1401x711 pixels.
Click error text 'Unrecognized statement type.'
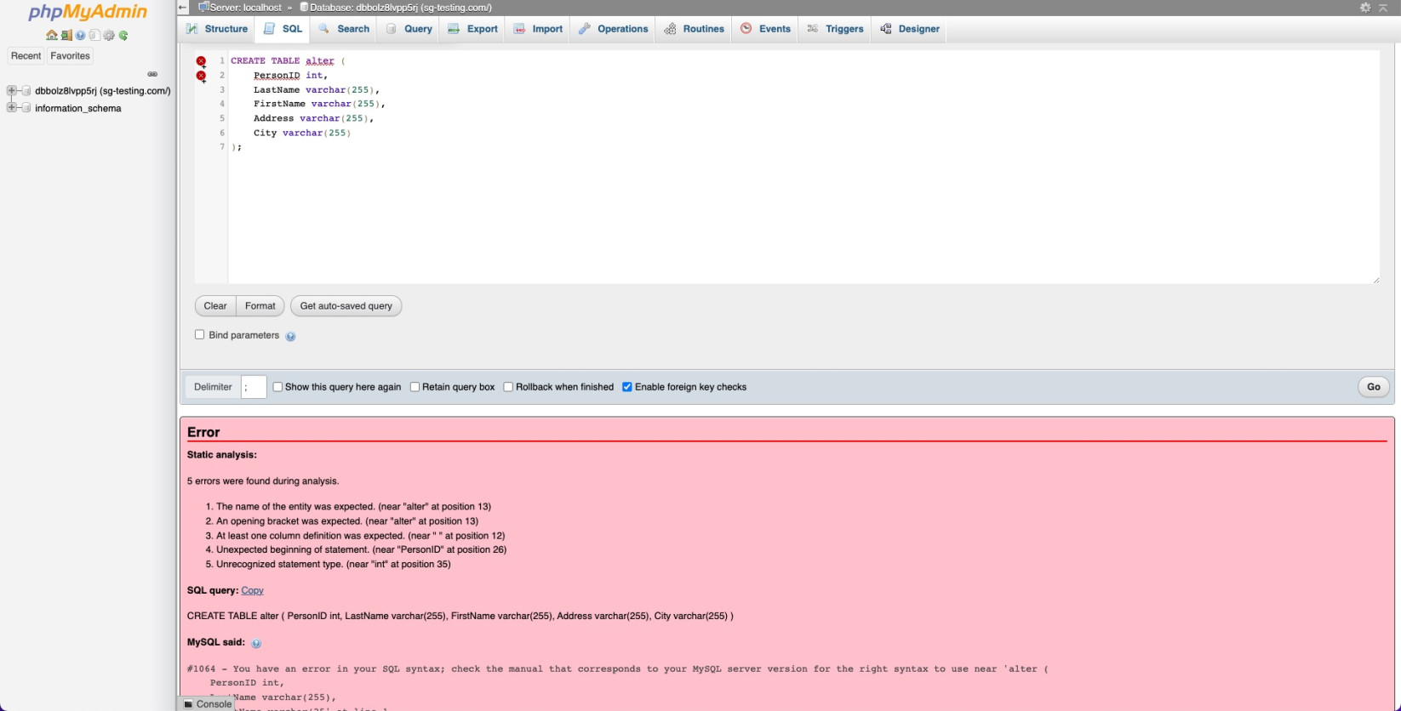(279, 564)
